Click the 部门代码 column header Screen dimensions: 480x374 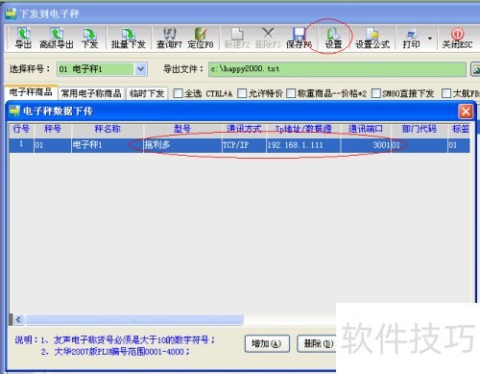coord(420,129)
